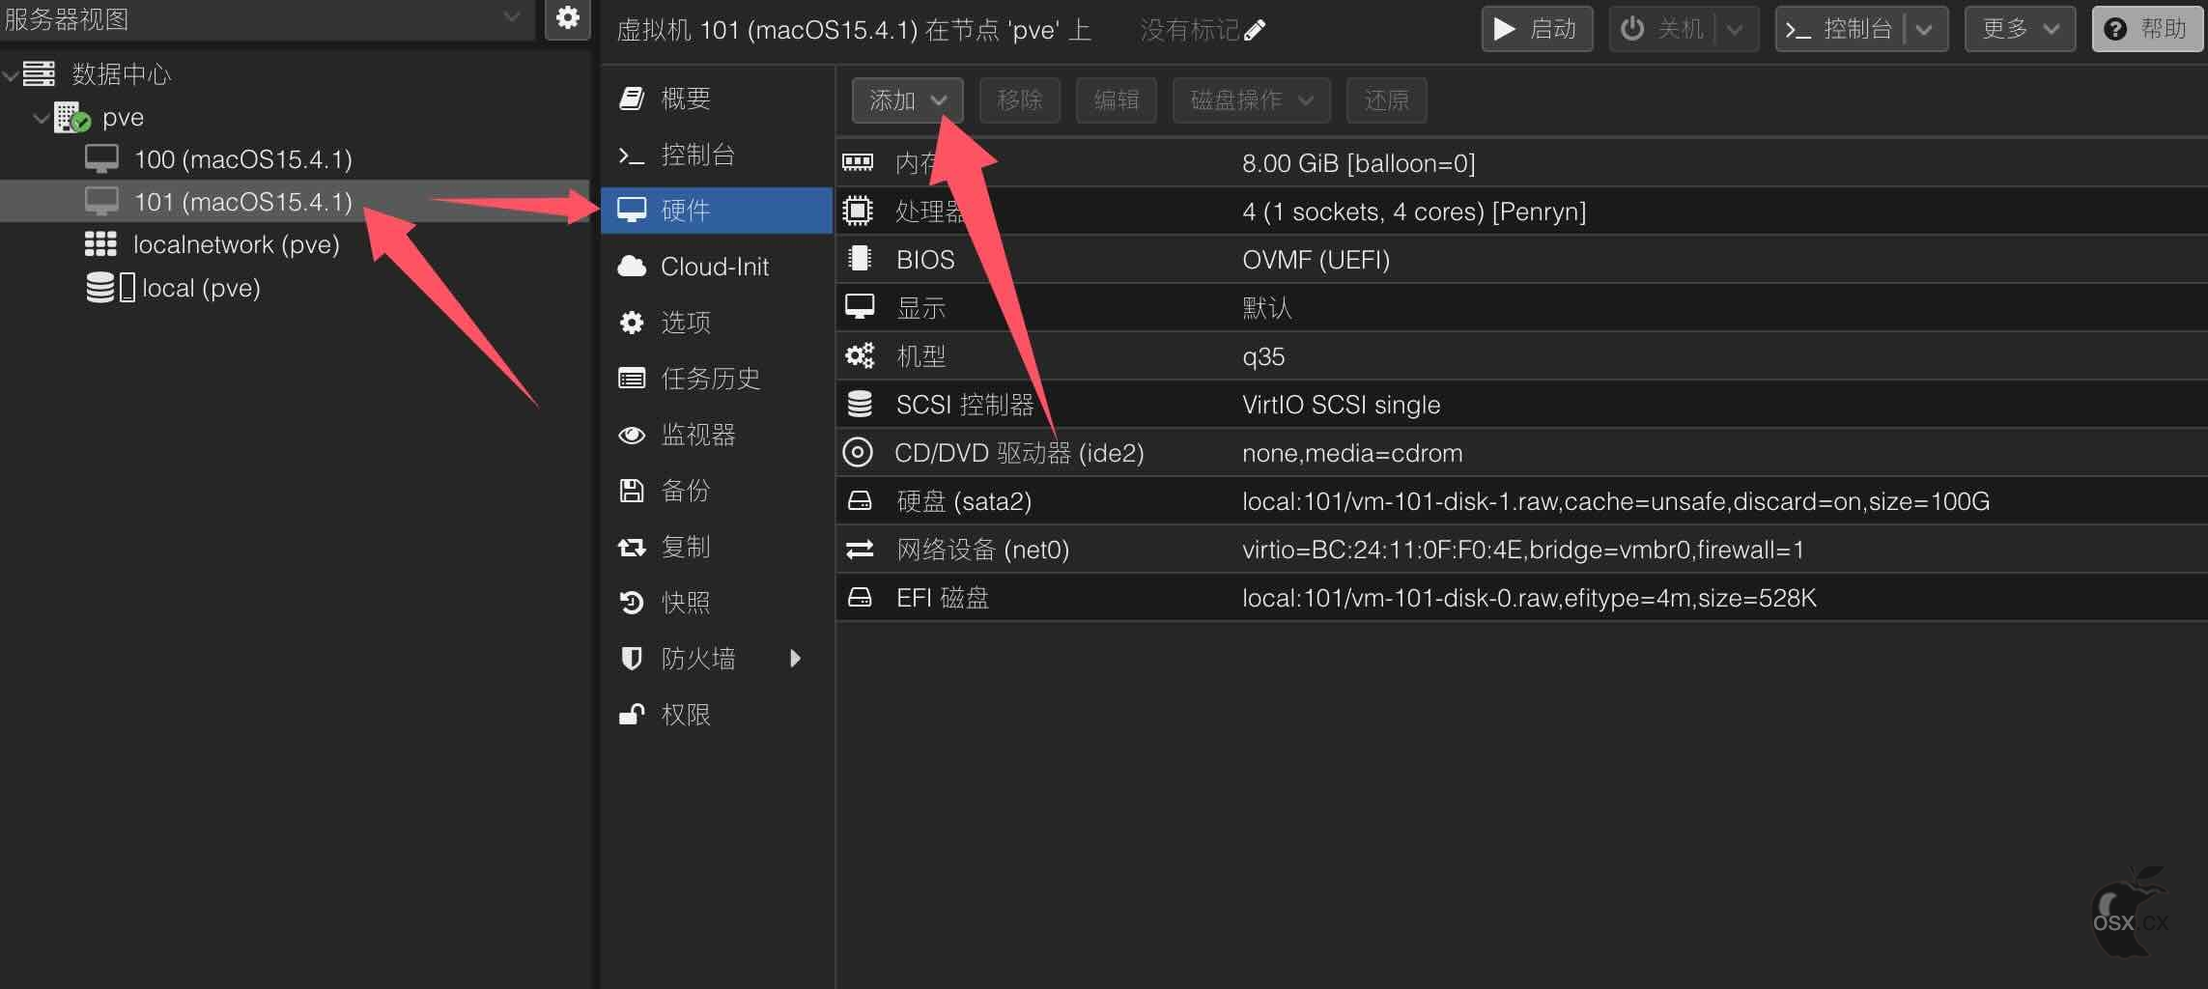Select the BIOS row chip icon
The height and width of the screenshot is (989, 2208).
[858, 259]
